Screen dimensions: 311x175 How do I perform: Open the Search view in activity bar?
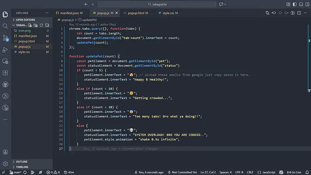tap(5, 26)
